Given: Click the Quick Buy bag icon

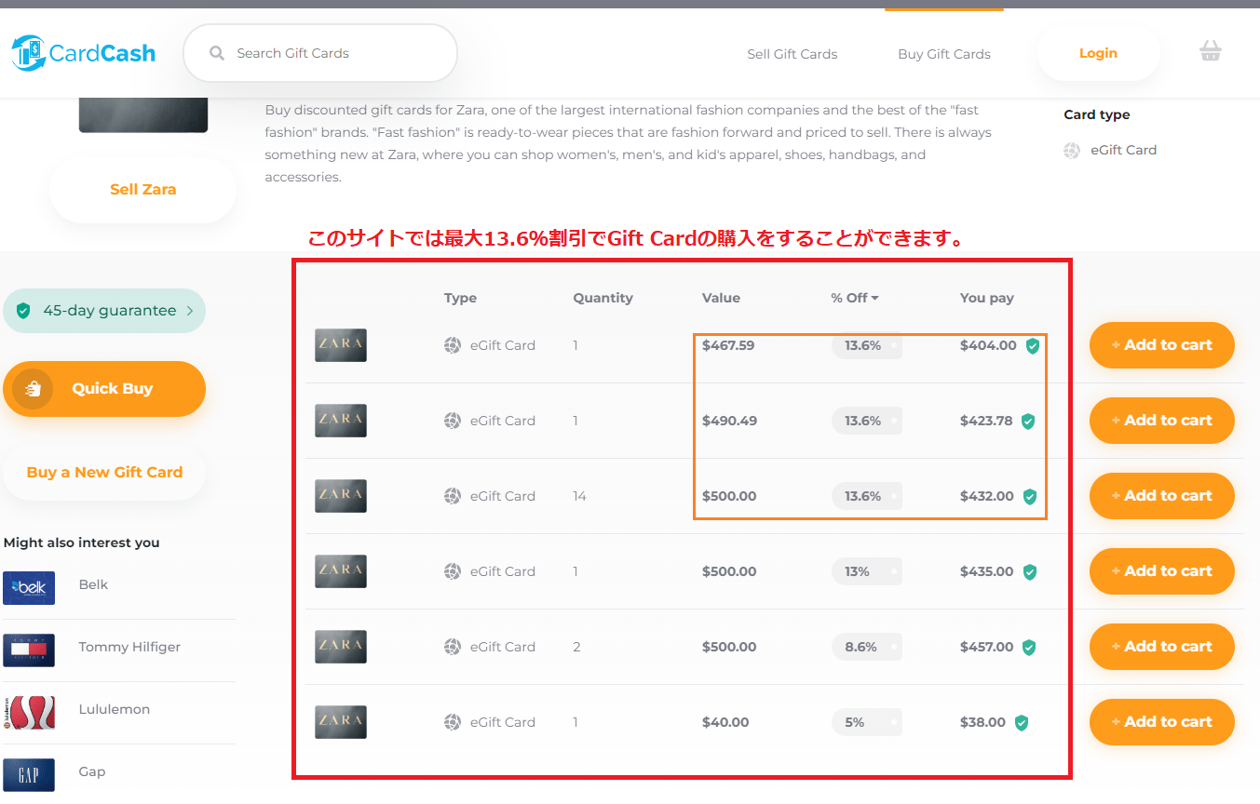Looking at the screenshot, I should click(x=33, y=389).
